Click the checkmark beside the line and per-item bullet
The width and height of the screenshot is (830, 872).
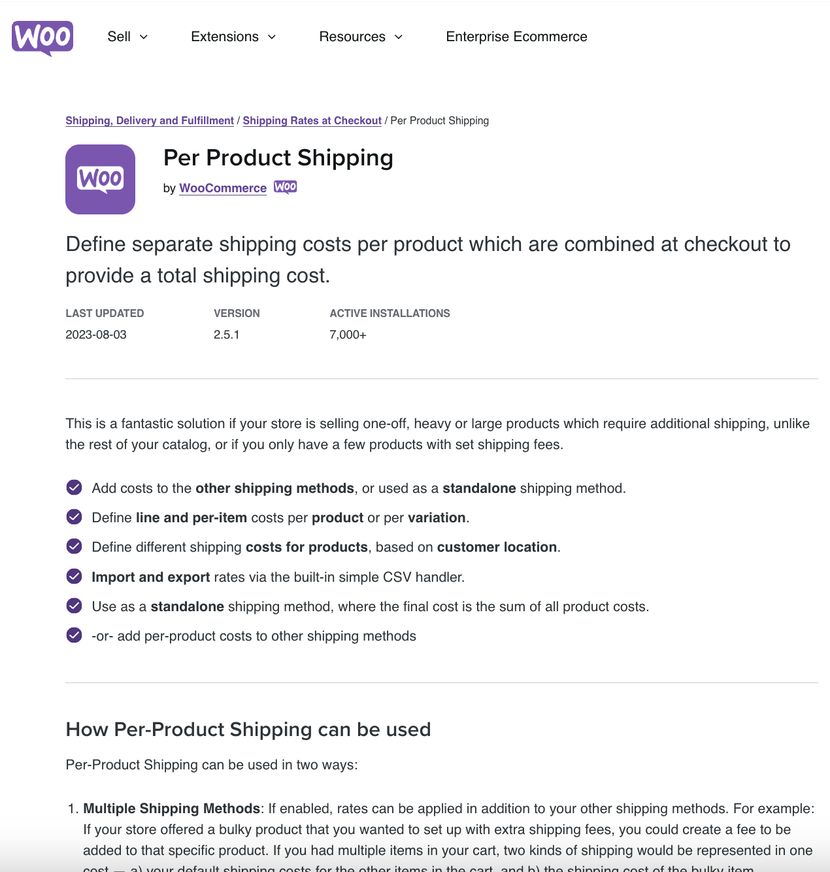[x=74, y=516]
